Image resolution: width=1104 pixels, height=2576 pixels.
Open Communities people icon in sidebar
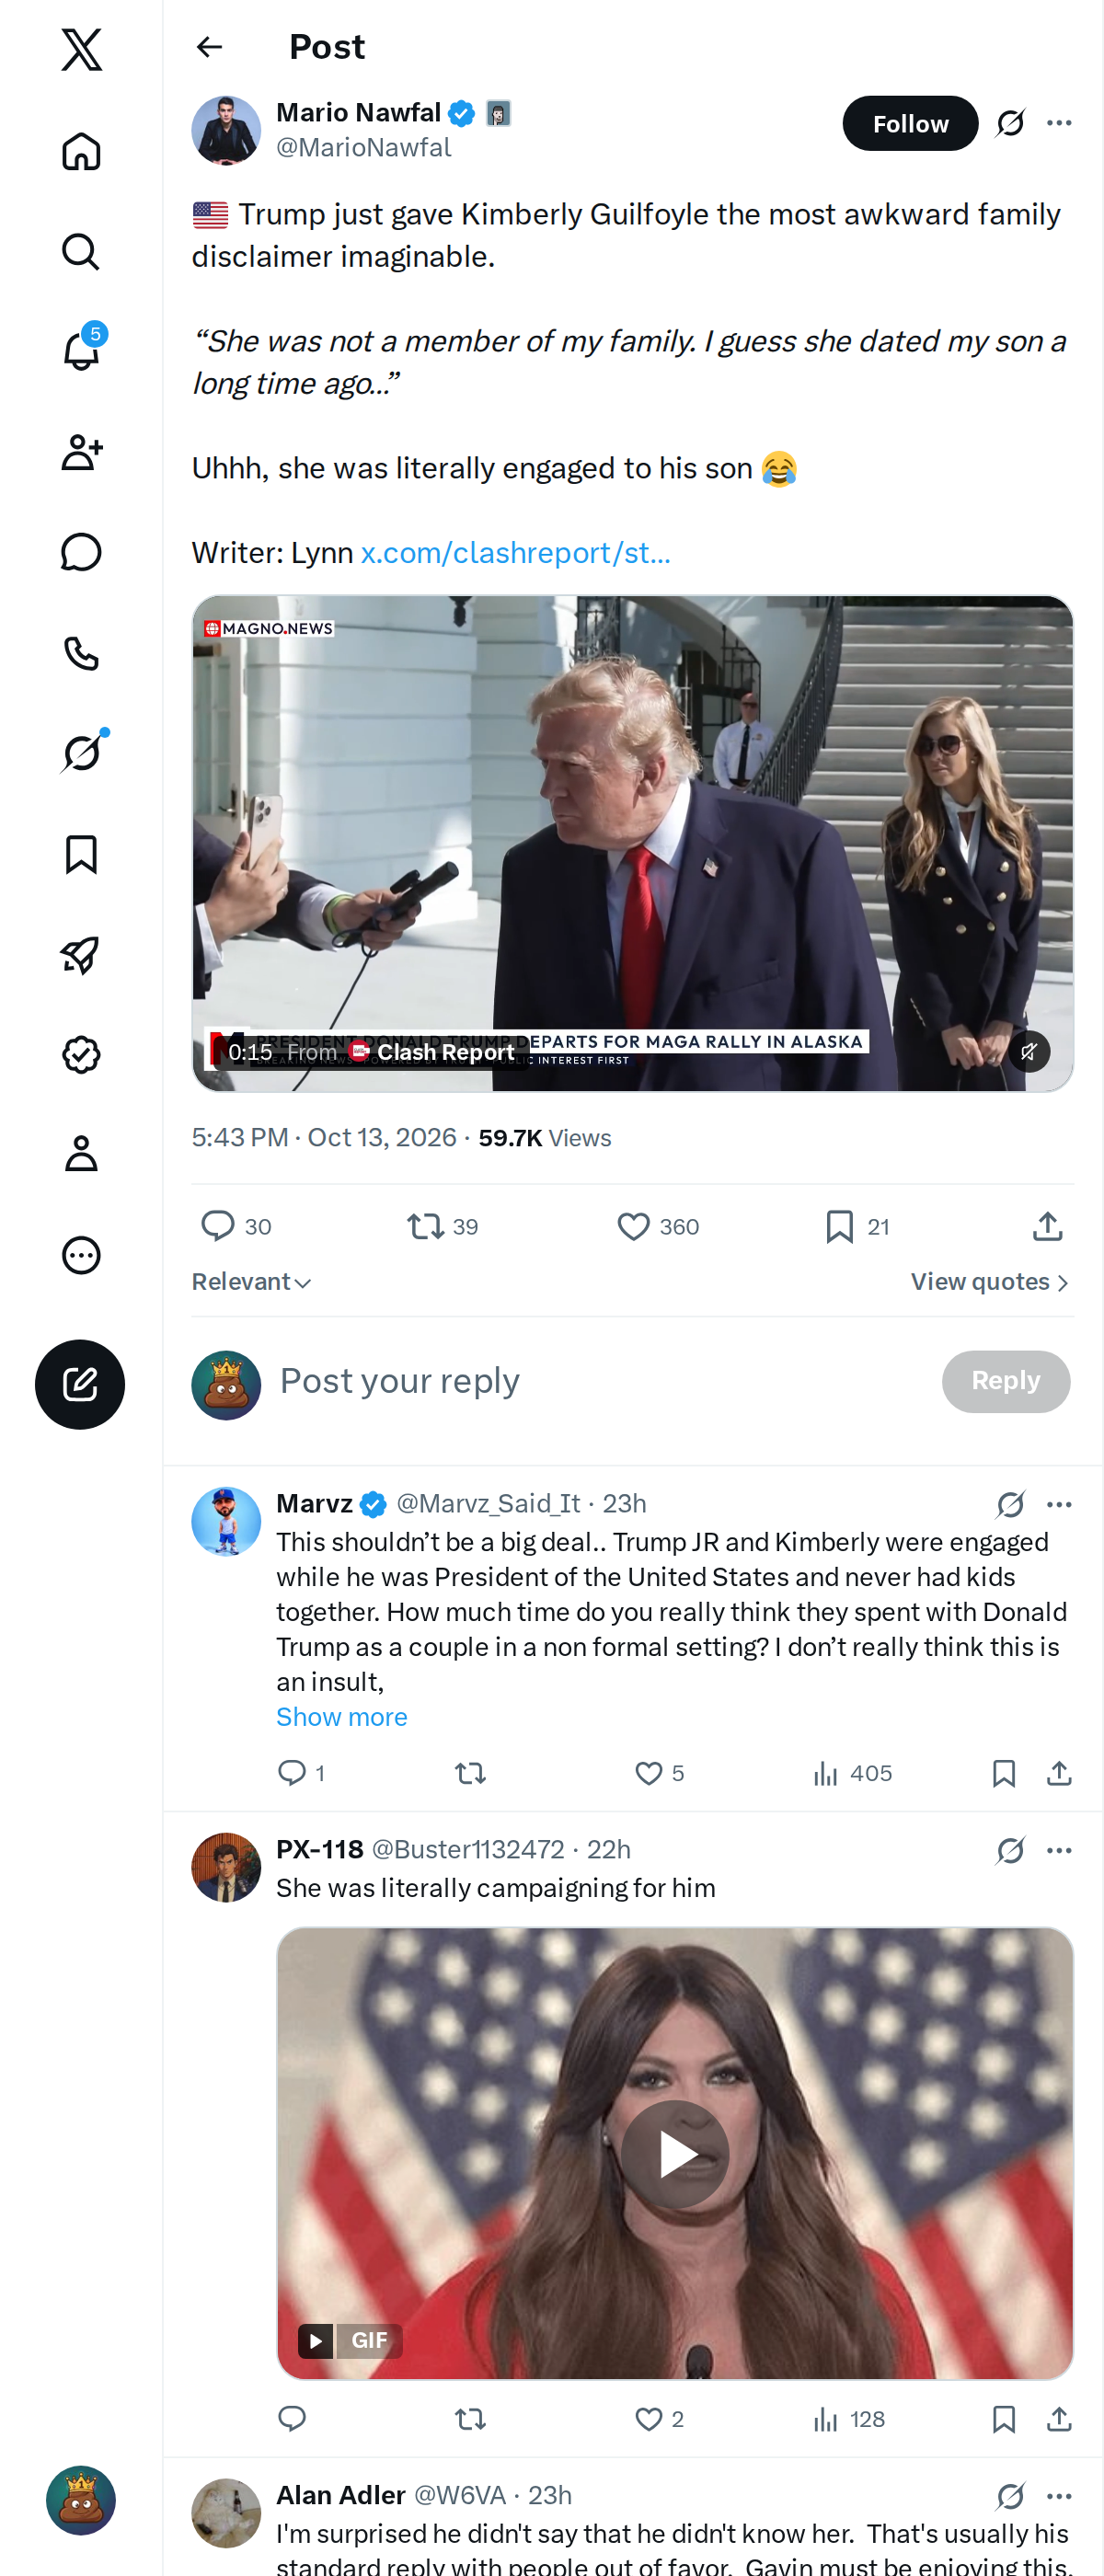pos(81,452)
